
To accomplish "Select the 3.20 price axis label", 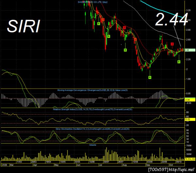I will (x=188, y=10).
